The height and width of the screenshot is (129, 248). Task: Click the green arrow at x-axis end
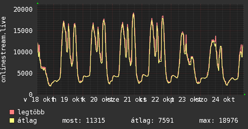pos(245,94)
